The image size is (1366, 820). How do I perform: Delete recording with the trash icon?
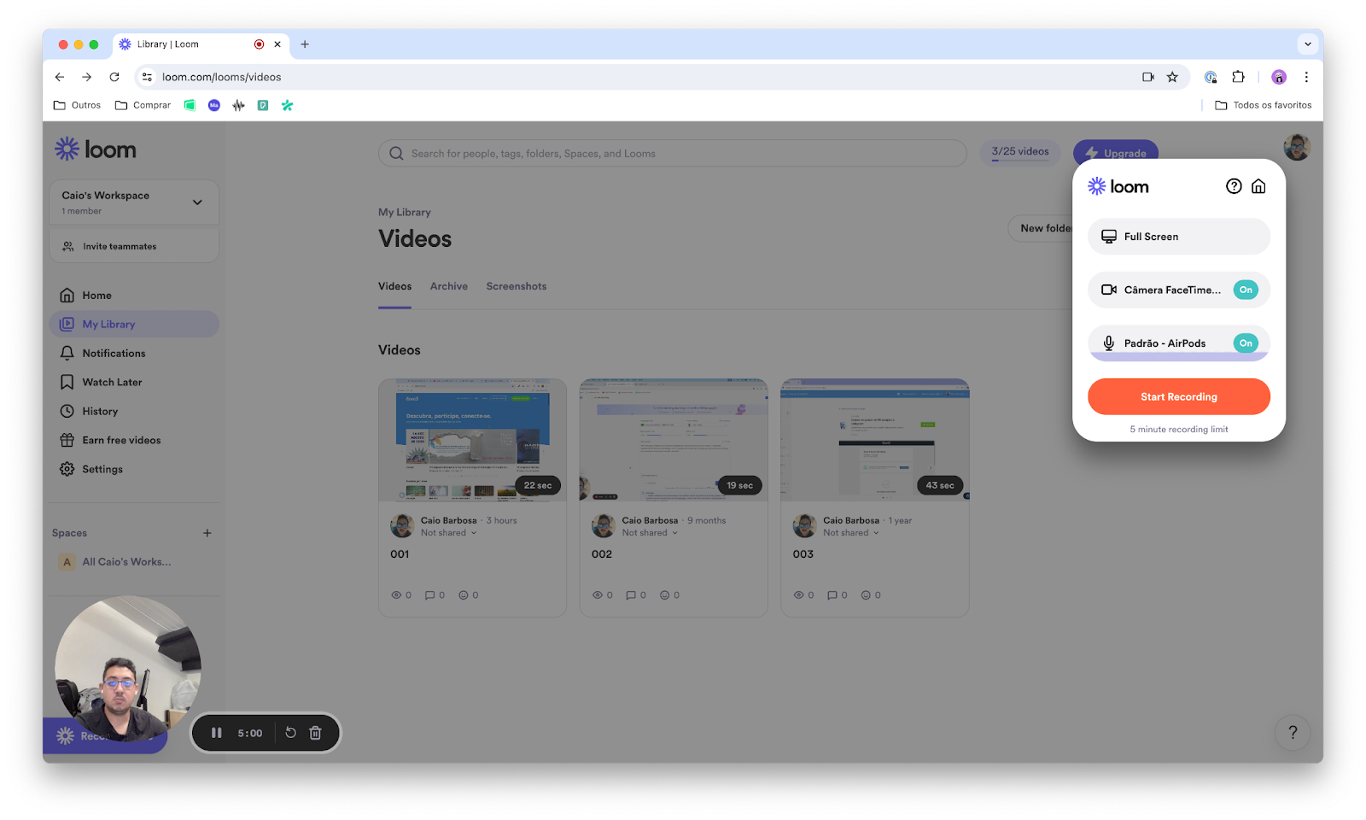coord(315,733)
